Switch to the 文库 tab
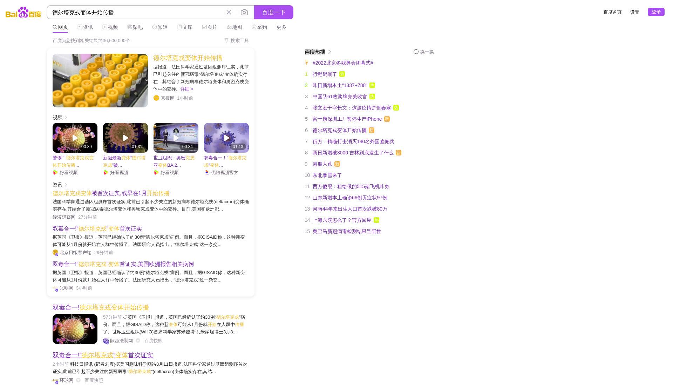 click(185, 27)
